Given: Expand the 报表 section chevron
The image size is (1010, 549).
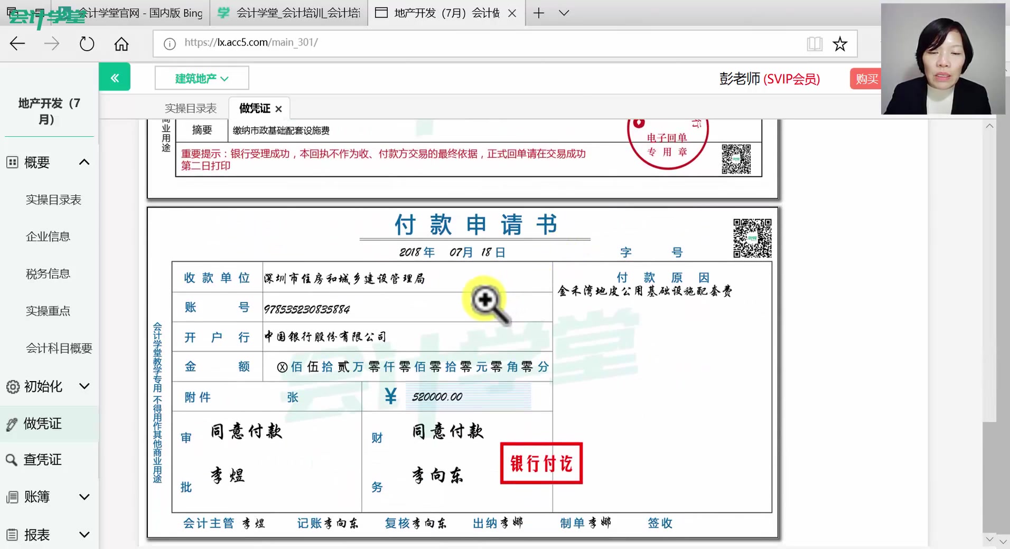Looking at the screenshot, I should click(x=84, y=534).
